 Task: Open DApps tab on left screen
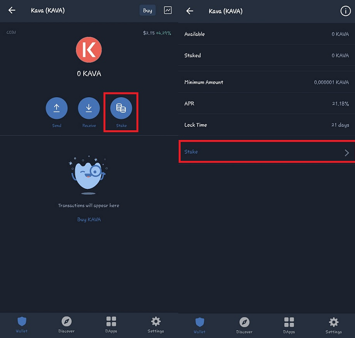click(111, 325)
